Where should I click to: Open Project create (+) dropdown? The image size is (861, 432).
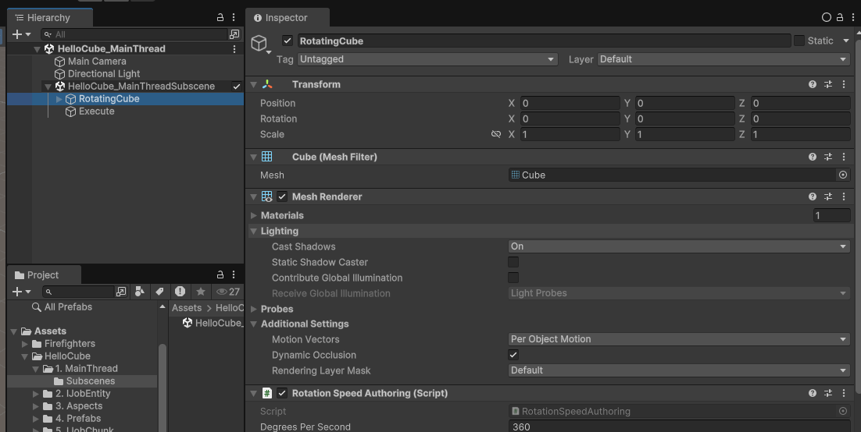coord(21,292)
